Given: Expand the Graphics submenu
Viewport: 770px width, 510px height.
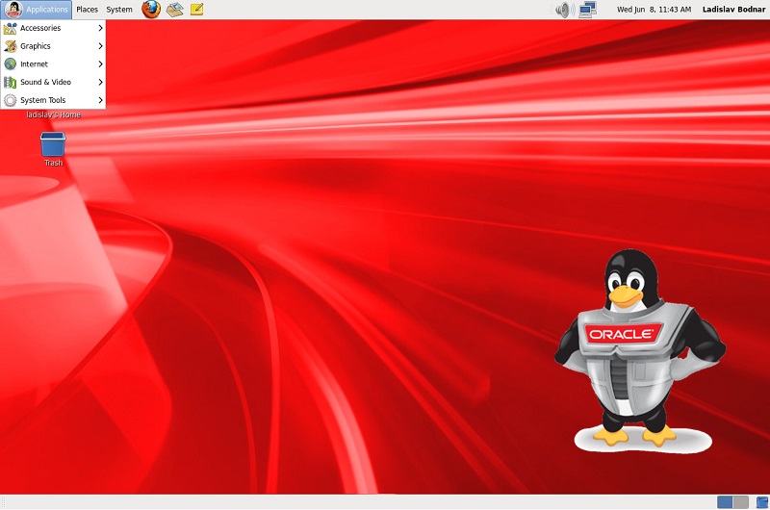Looking at the screenshot, I should [53, 46].
